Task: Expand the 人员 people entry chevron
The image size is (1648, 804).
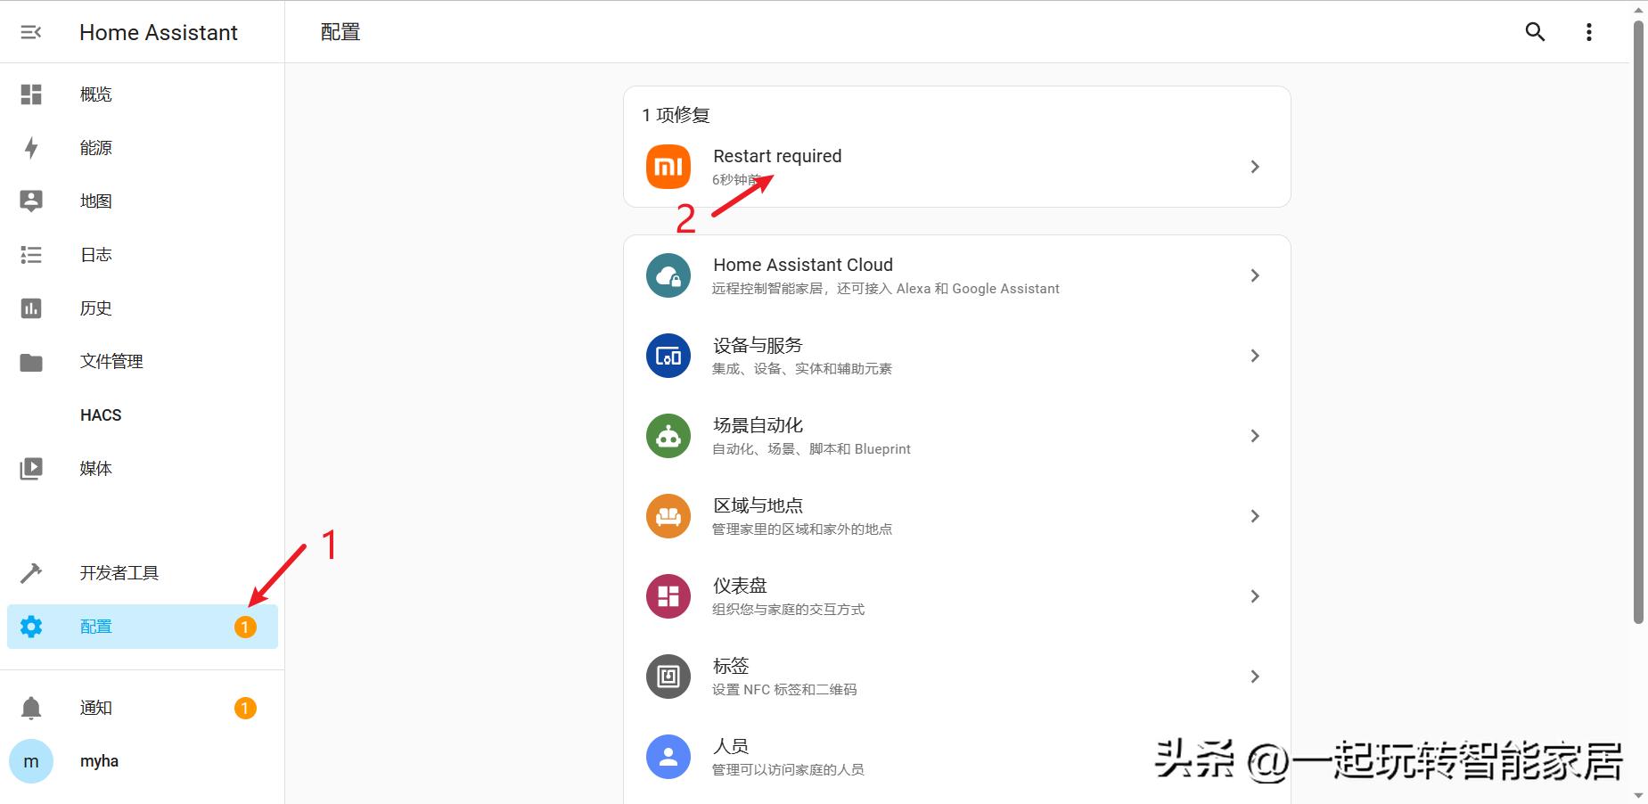Action: point(1255,756)
